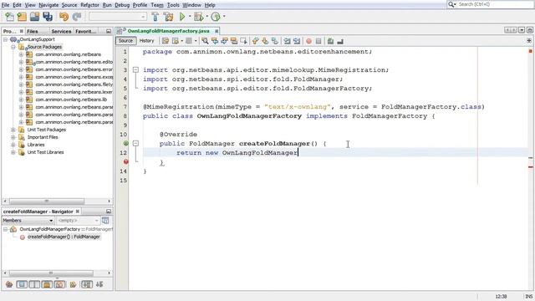
Task: Open the Tools menu
Action: pos(173,5)
